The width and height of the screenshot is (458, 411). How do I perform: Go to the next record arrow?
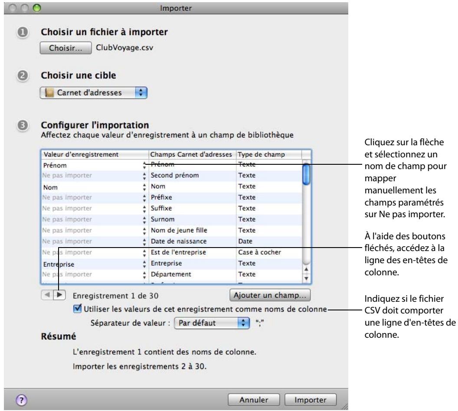pos(59,295)
